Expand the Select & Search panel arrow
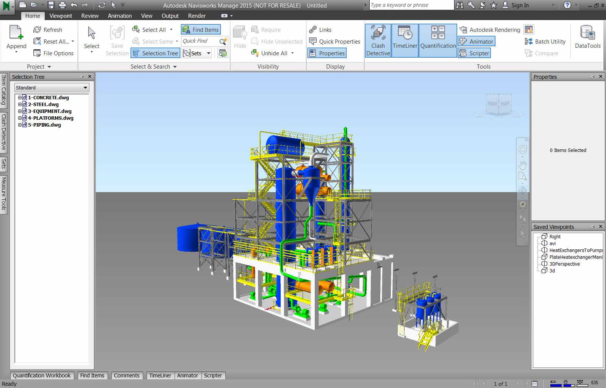 click(175, 67)
